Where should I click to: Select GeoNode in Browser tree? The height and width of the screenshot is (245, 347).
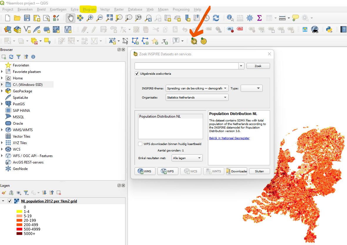20,169
